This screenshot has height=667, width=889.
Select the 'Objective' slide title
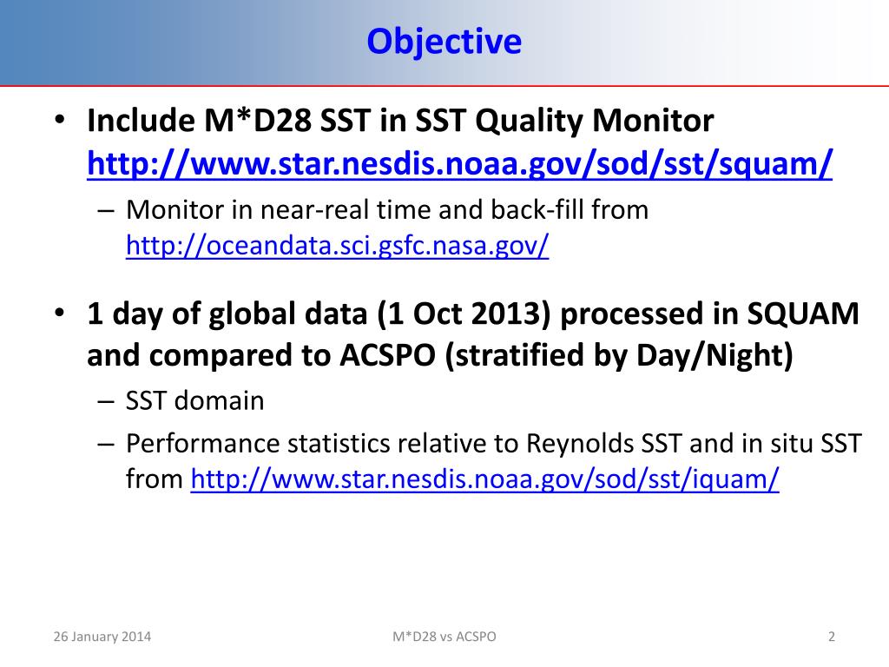[444, 42]
